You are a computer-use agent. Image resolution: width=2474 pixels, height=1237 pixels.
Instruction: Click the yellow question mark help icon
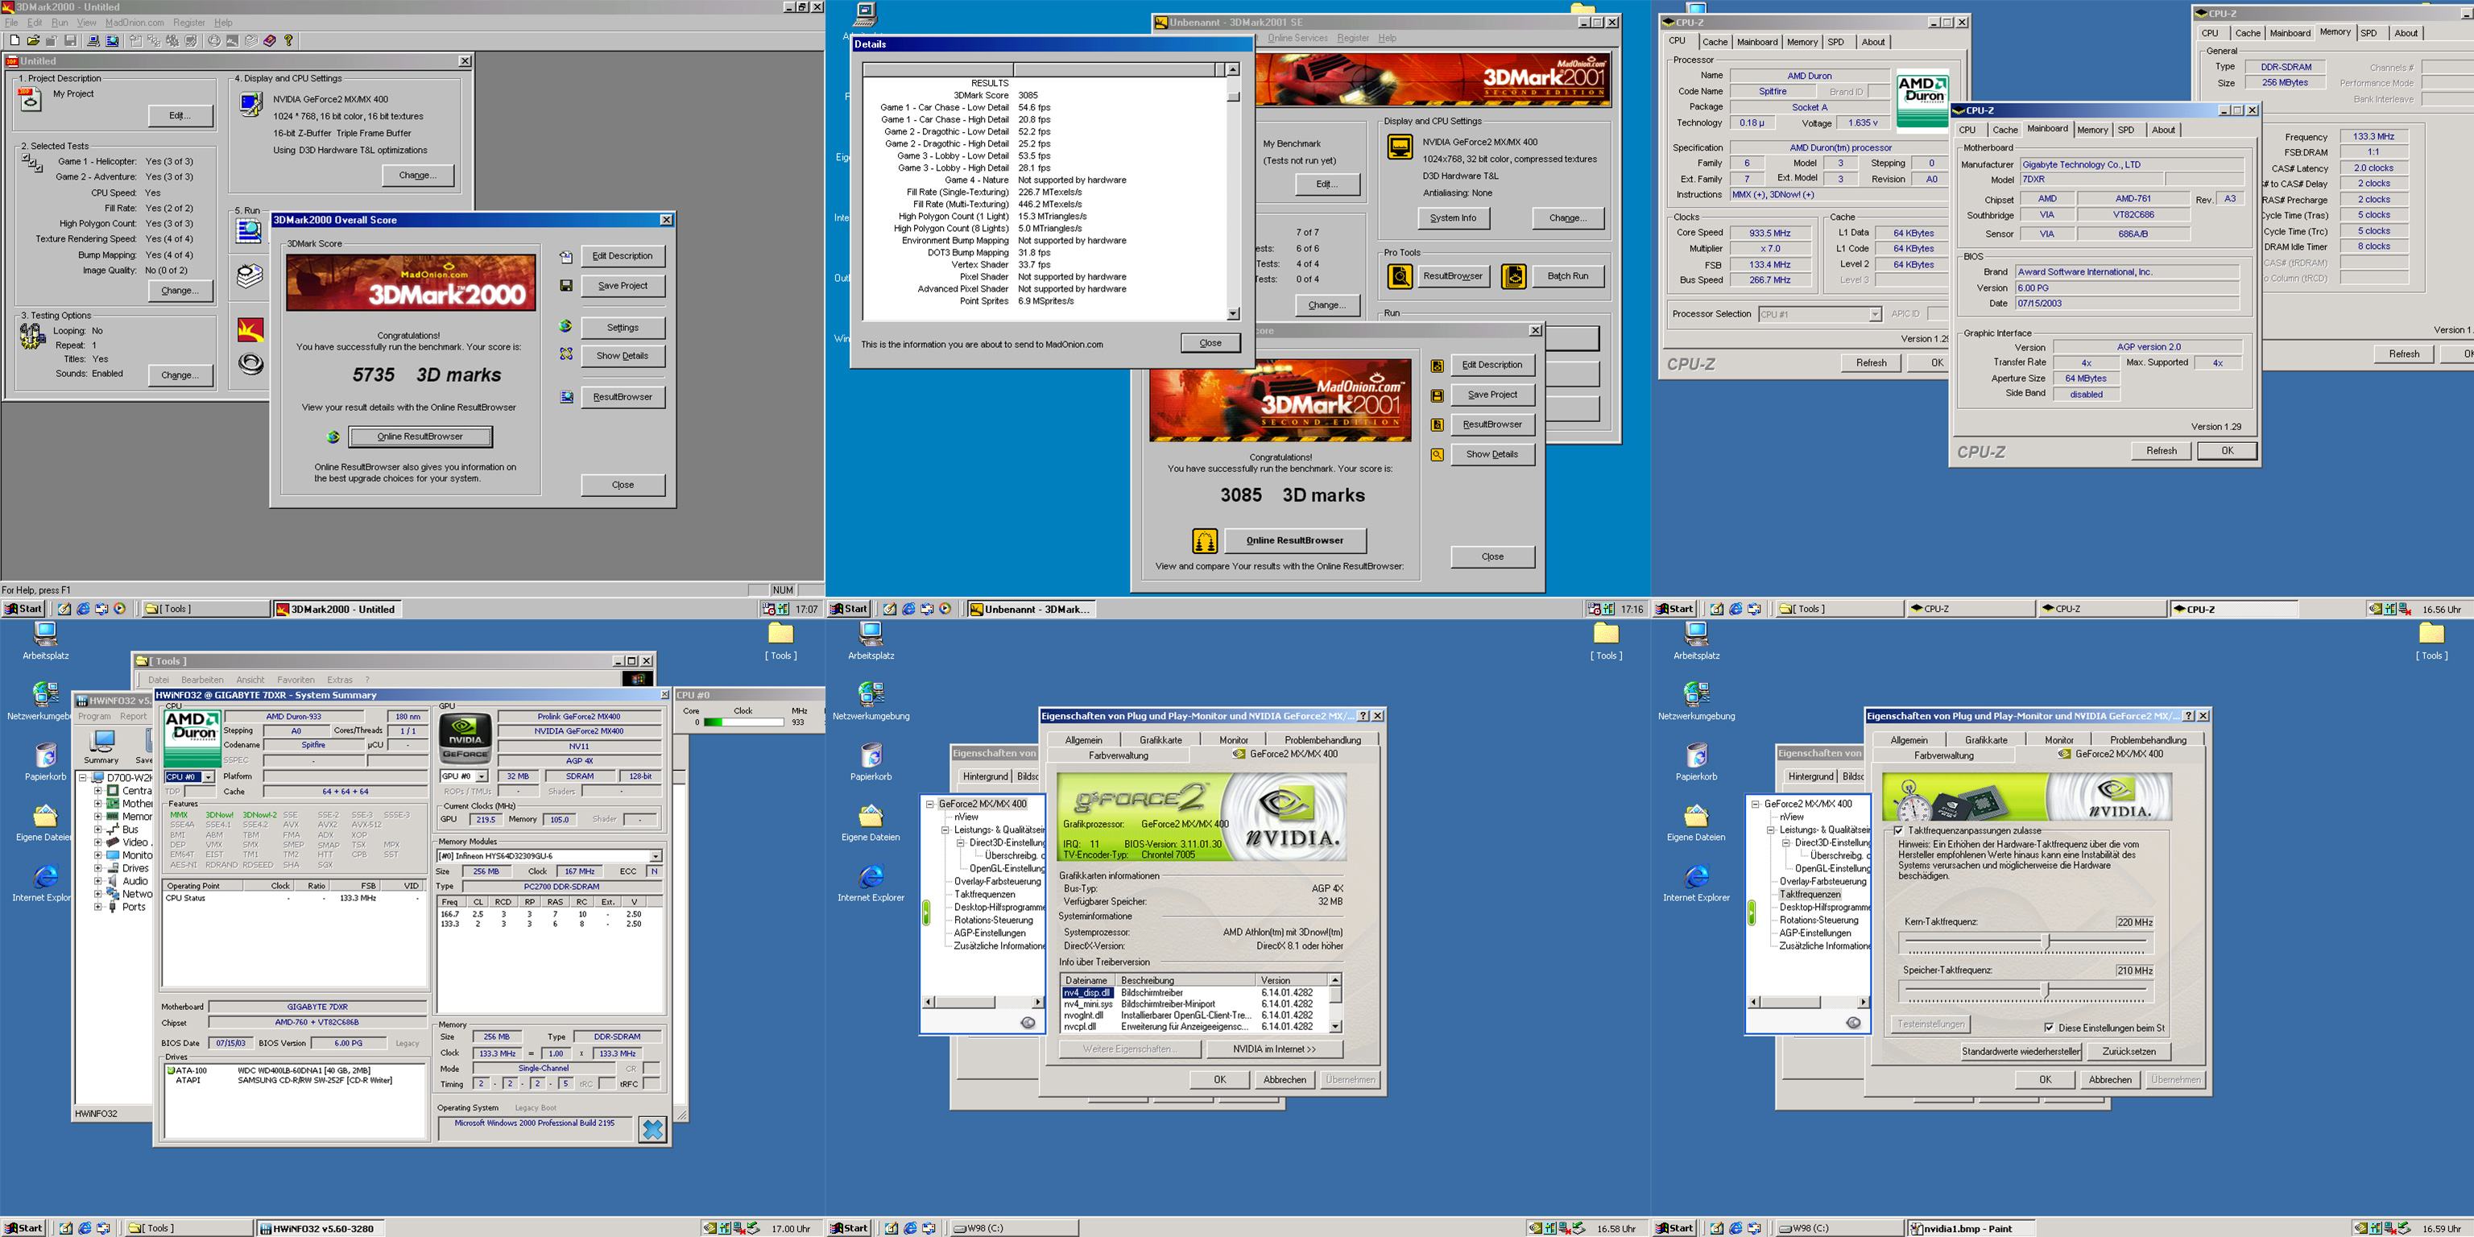[x=288, y=41]
